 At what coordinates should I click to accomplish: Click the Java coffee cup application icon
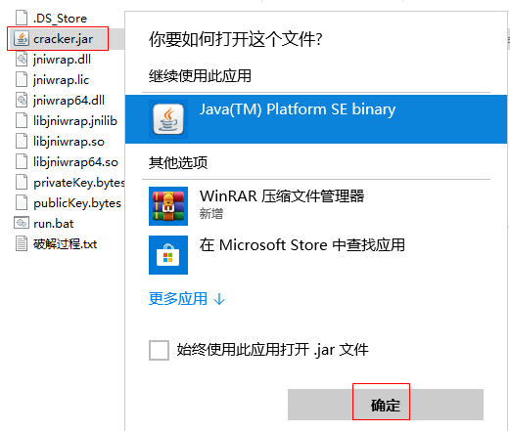tap(168, 119)
